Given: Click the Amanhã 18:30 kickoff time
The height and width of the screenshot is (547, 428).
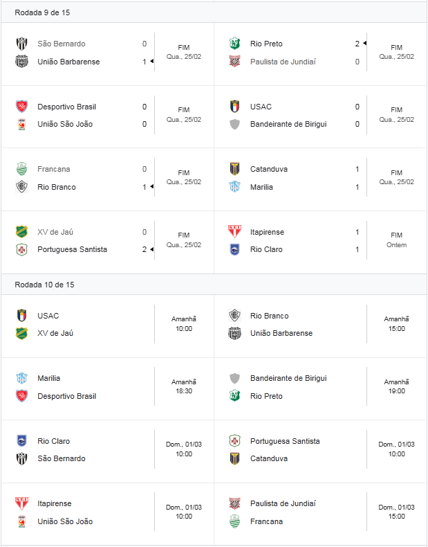Looking at the screenshot, I should (x=183, y=386).
